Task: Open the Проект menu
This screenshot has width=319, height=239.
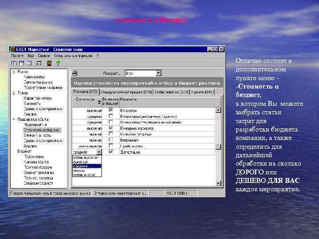Action: point(17,56)
